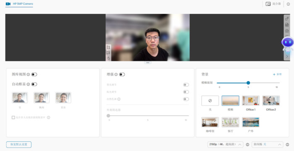
Task: Select the 户外 outdoor background
Action: click(251, 122)
